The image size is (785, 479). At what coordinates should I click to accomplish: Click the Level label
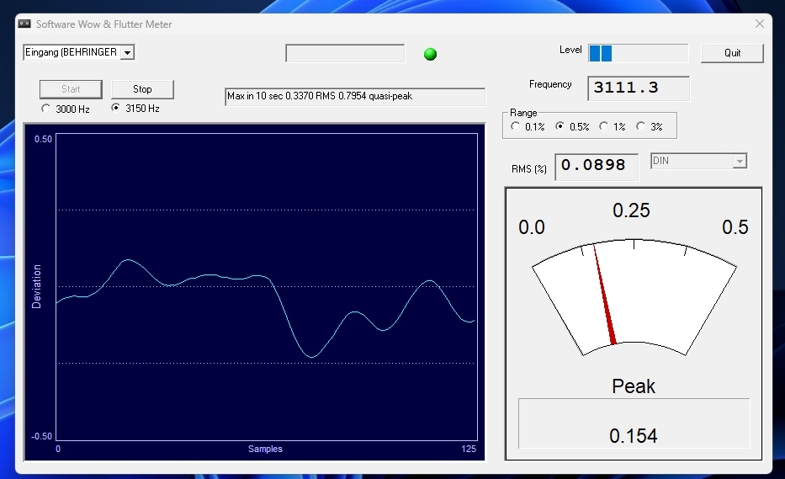coord(570,50)
